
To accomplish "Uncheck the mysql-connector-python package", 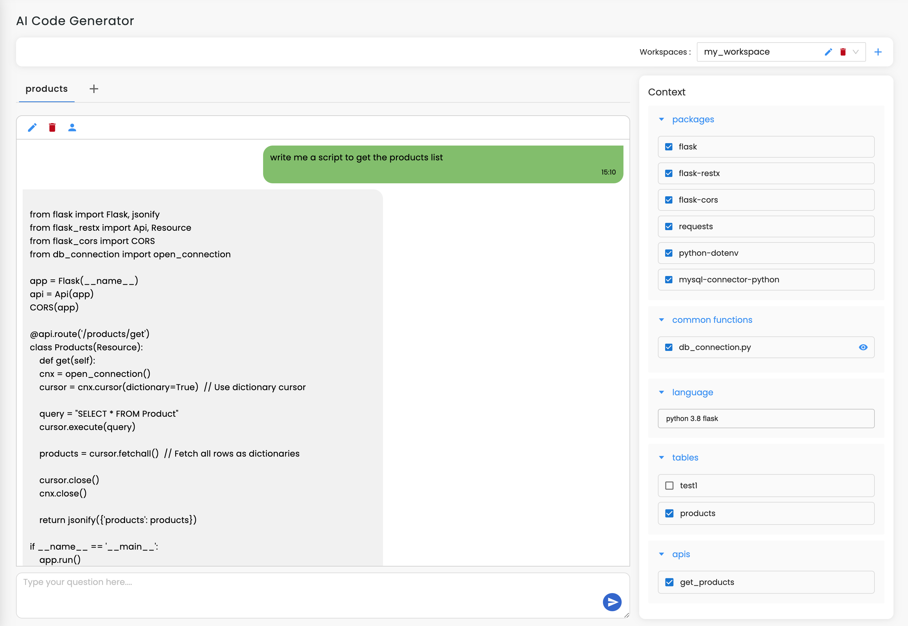I will pos(669,279).
